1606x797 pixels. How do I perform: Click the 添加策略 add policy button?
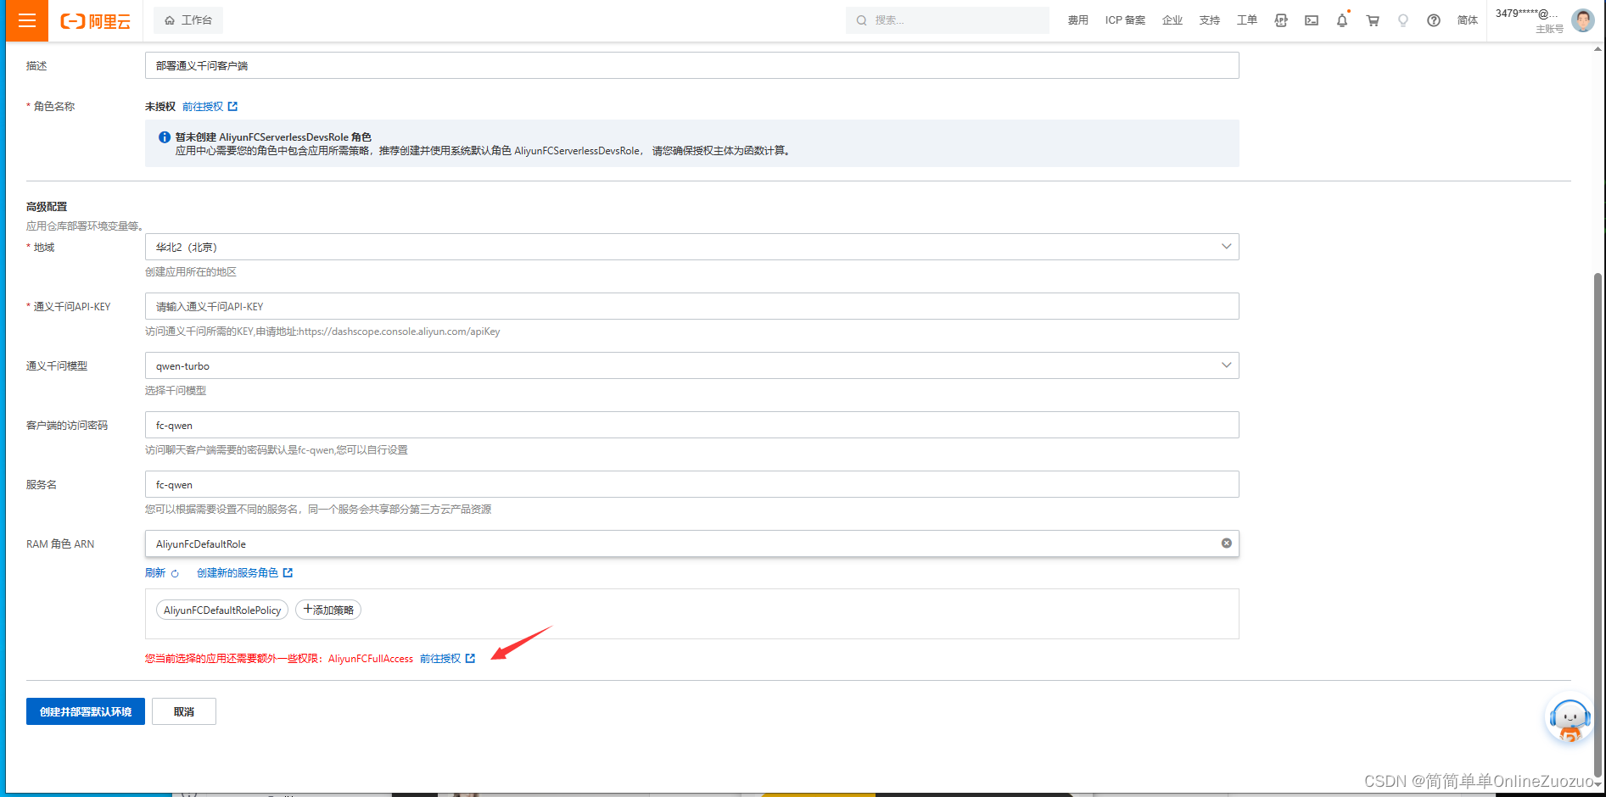[328, 610]
